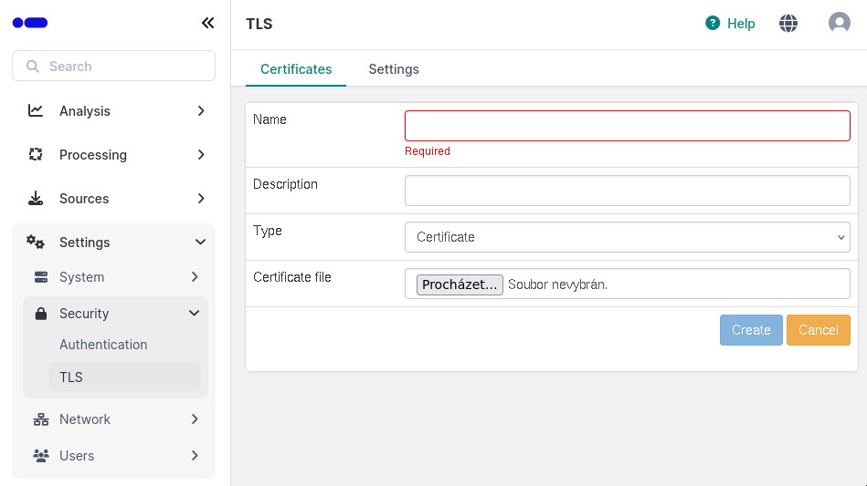867x486 pixels.
Task: Click the Help question mark icon
Action: [x=713, y=23]
